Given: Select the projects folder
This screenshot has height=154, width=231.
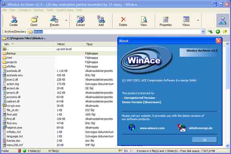Looking at the screenshot, I should (59, 62).
